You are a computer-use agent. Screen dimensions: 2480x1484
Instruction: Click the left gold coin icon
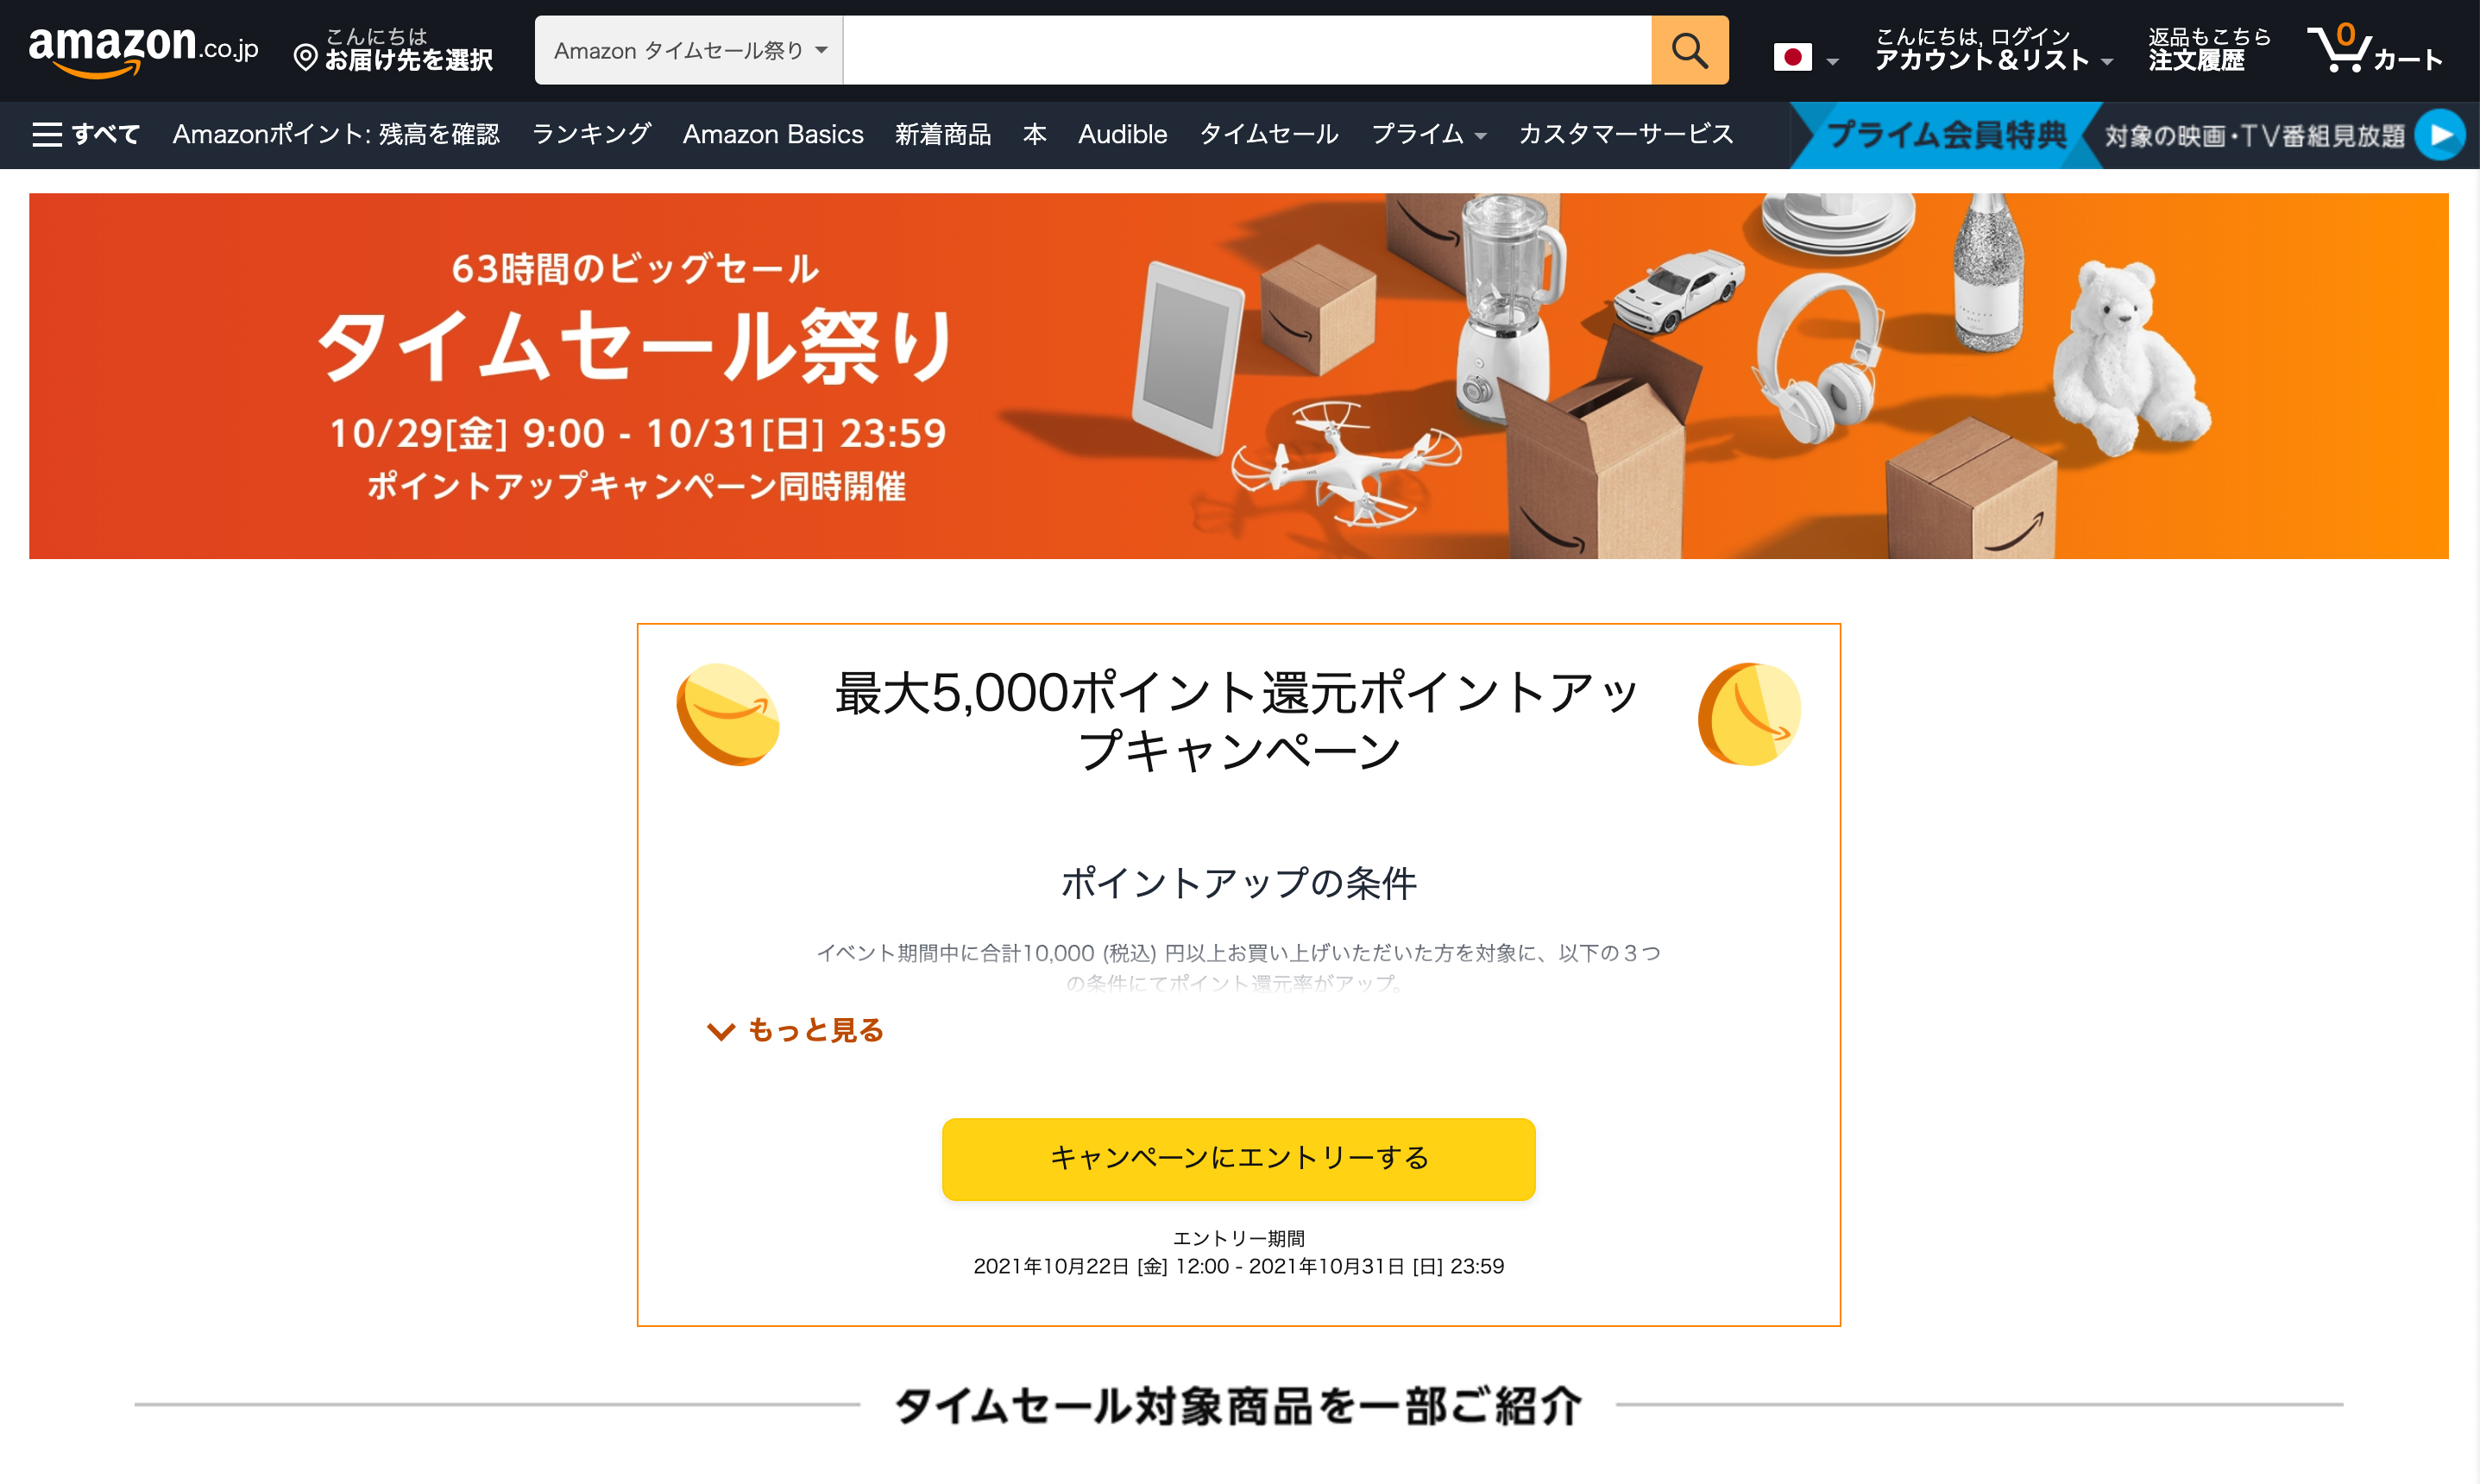click(728, 714)
